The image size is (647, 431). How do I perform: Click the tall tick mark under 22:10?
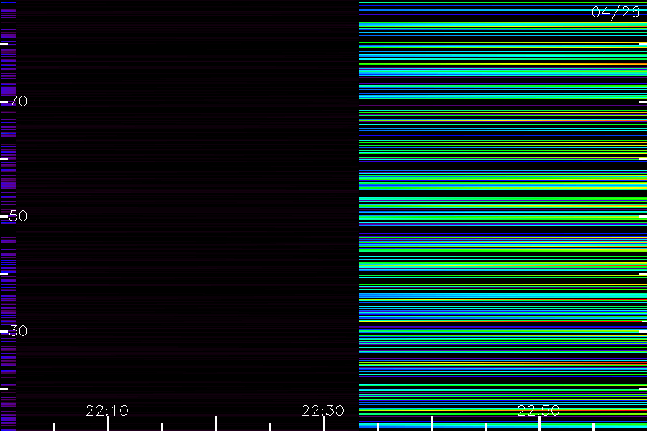[x=108, y=424]
